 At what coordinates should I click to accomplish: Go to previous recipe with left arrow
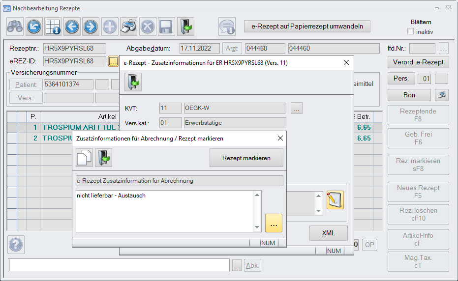click(72, 27)
